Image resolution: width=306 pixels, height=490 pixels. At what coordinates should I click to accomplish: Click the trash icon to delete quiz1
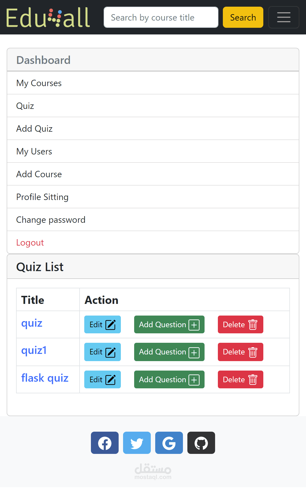point(253,352)
